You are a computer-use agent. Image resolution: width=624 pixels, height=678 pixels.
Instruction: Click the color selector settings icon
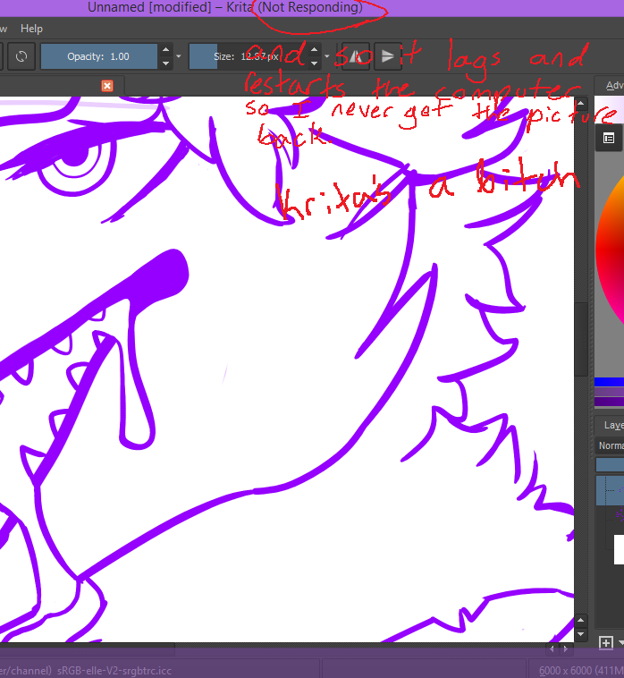(609, 138)
